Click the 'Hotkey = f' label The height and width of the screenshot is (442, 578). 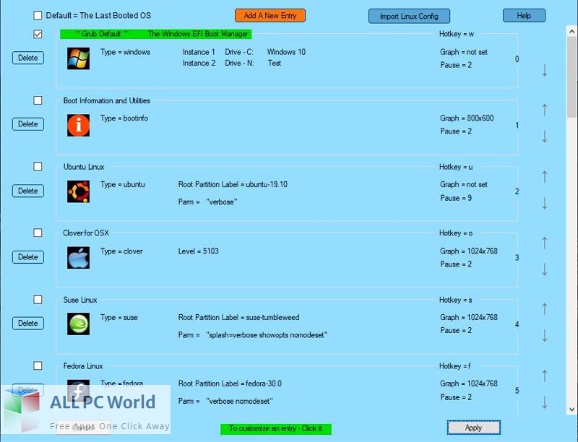[455, 366]
